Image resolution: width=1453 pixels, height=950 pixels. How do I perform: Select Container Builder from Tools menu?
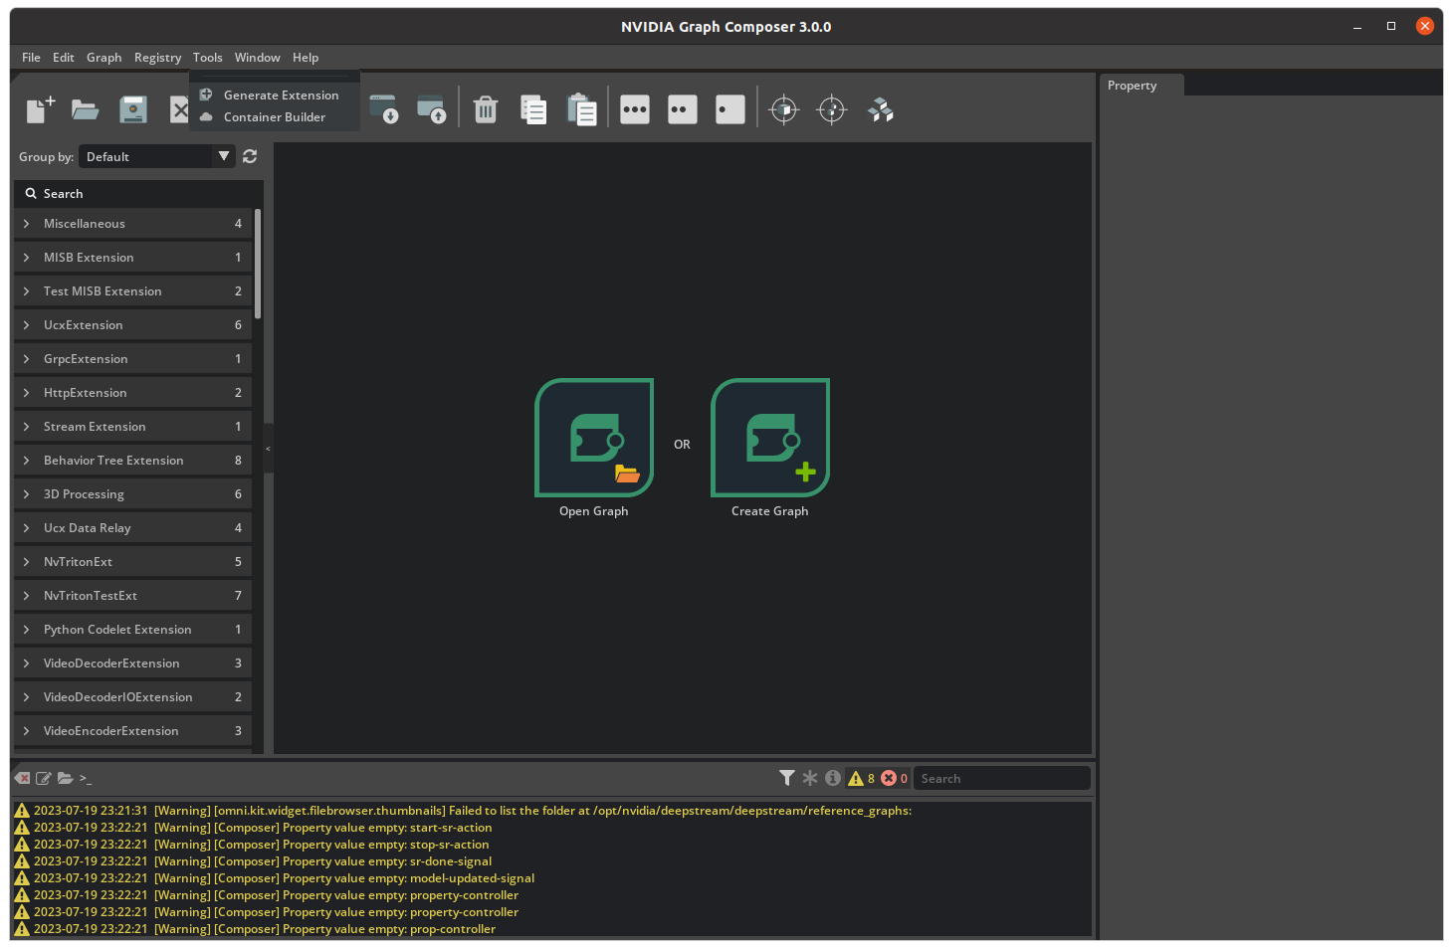(274, 117)
